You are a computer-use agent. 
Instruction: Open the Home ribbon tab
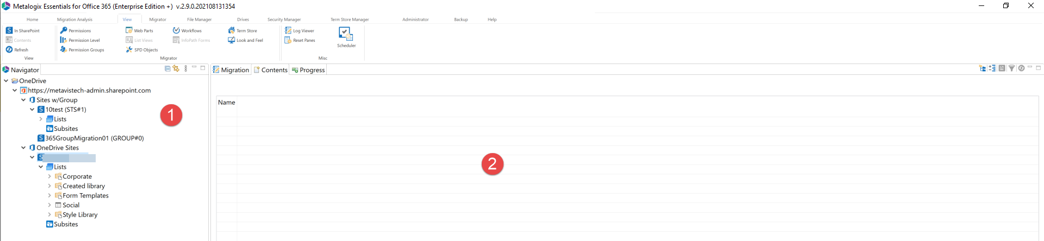[33, 20]
